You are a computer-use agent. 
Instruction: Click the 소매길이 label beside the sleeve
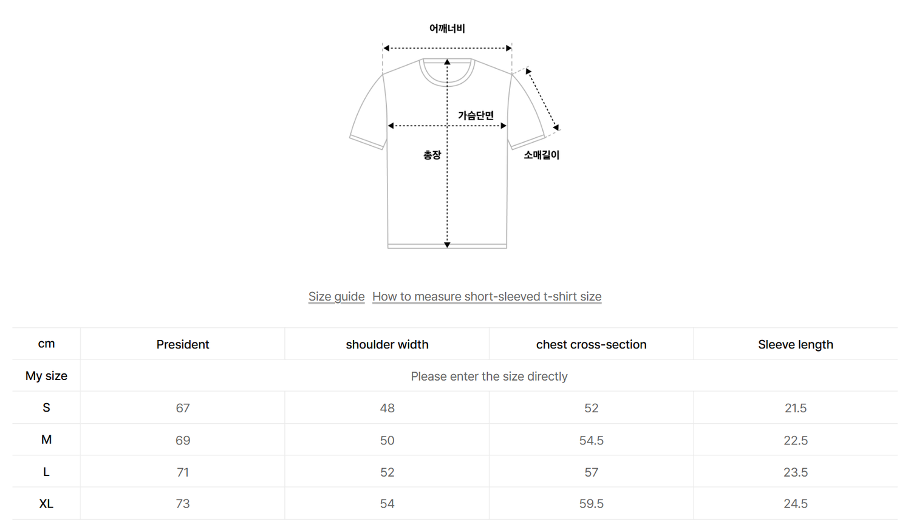click(x=541, y=155)
